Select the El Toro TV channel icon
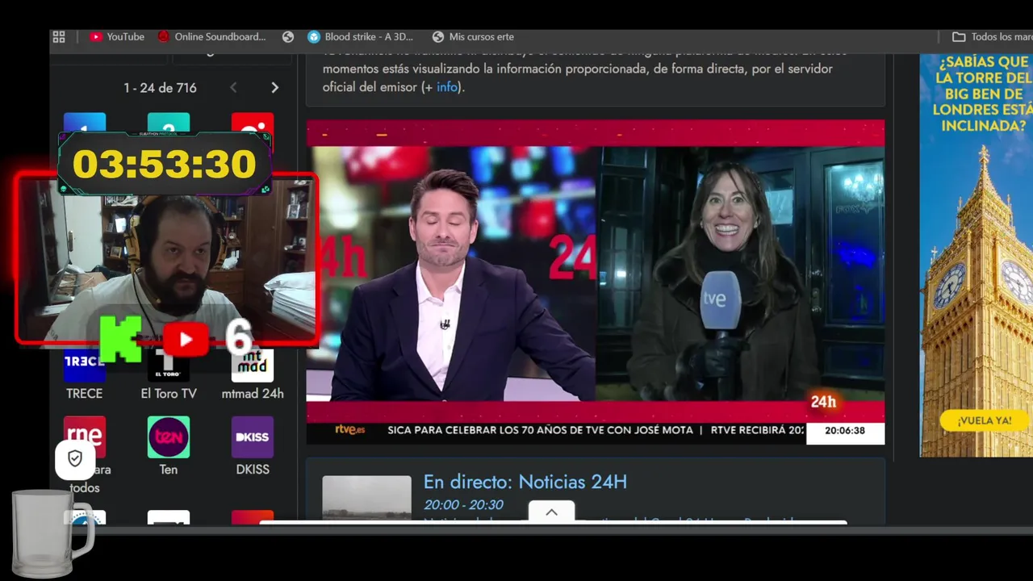This screenshot has height=581, width=1033. click(169, 366)
